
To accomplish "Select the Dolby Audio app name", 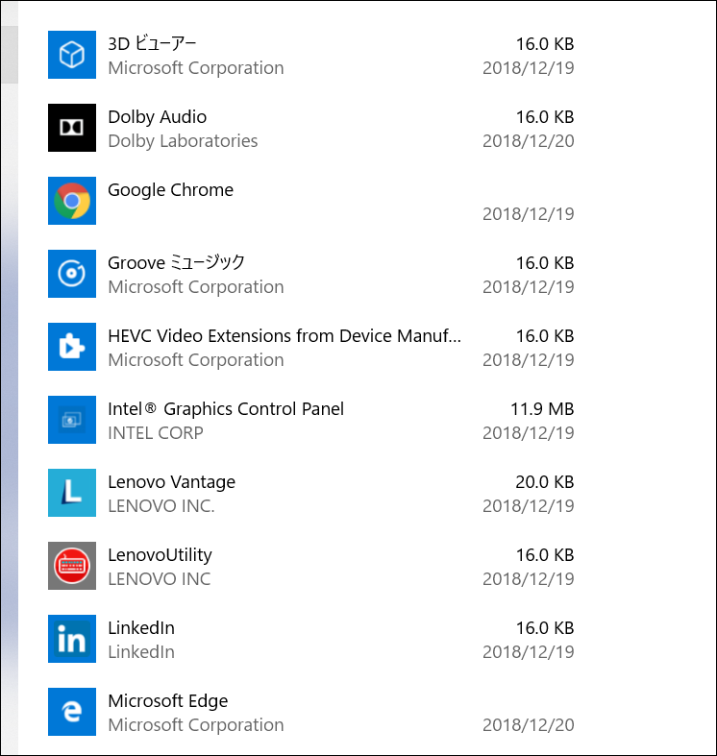I will (158, 117).
